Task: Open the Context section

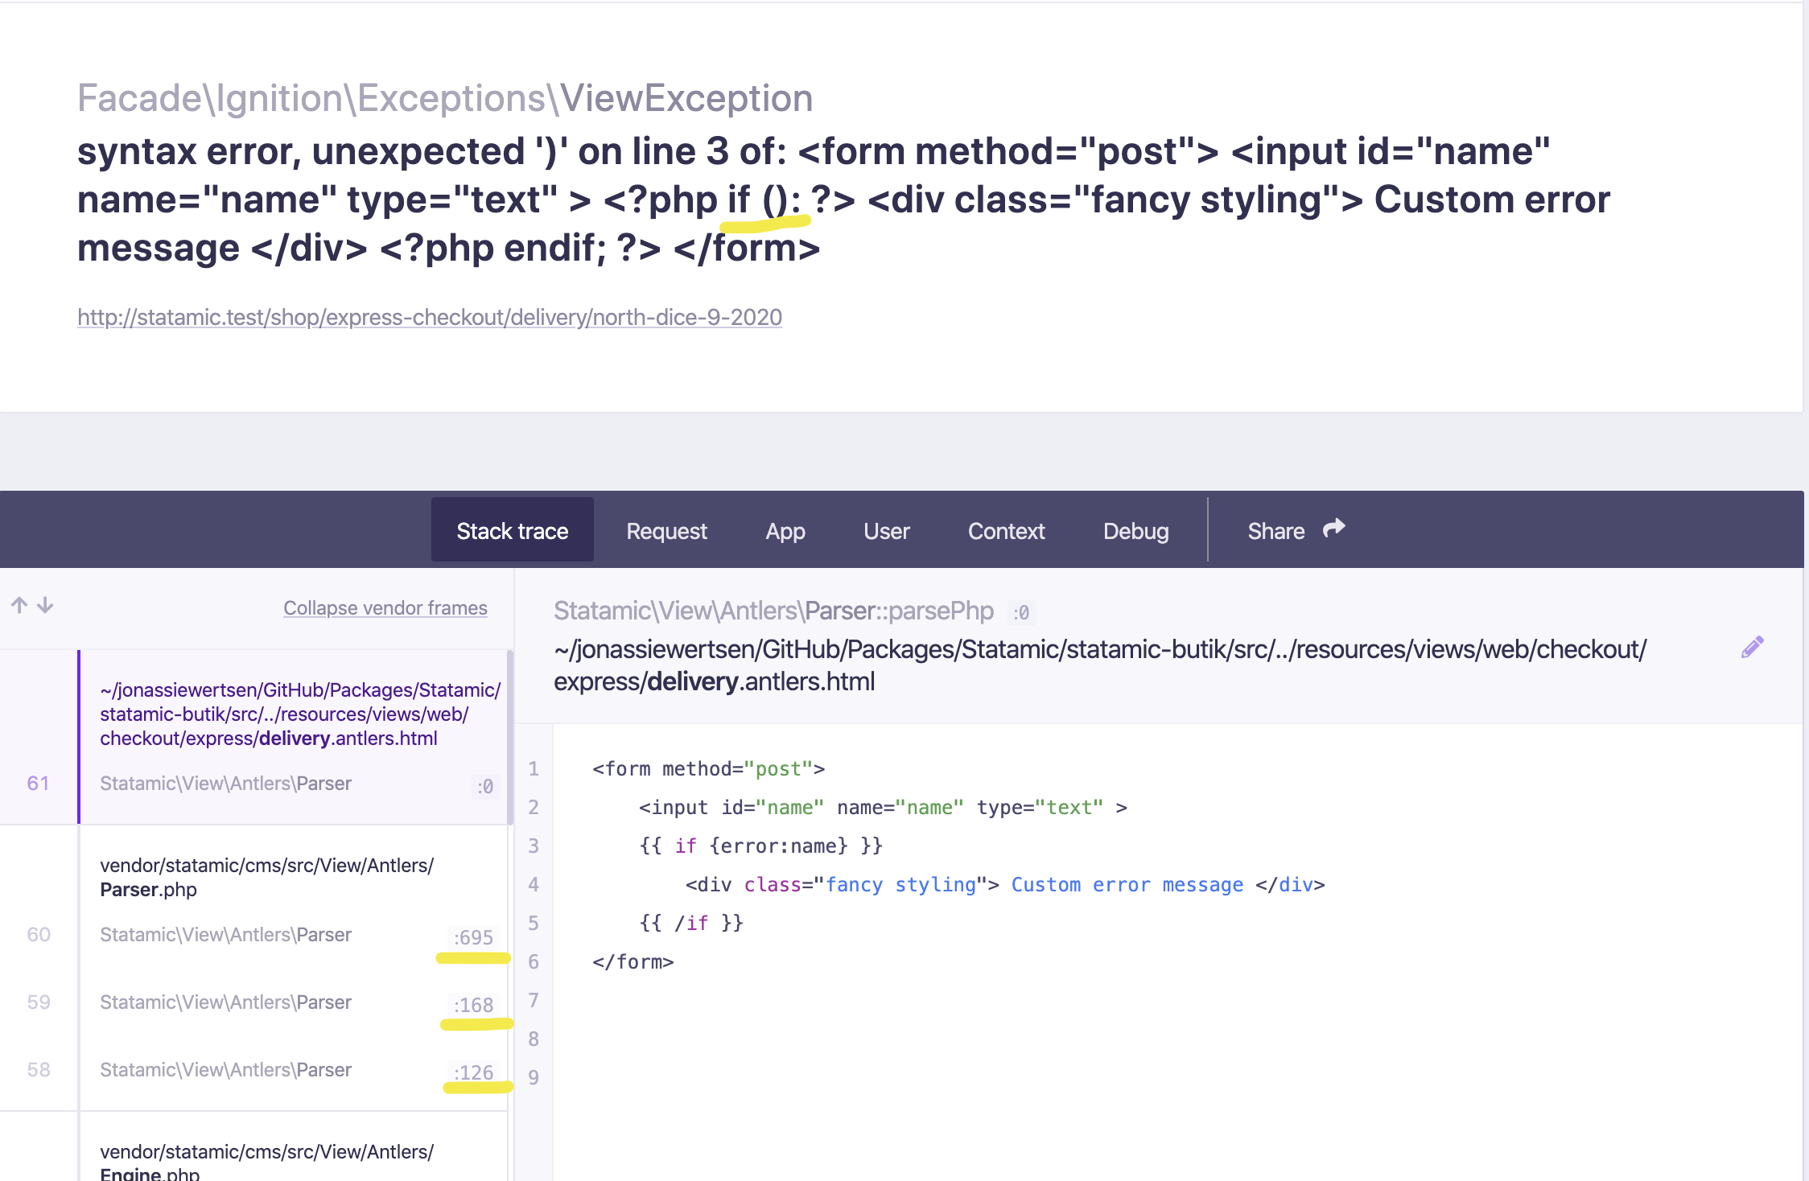Action: click(1006, 531)
